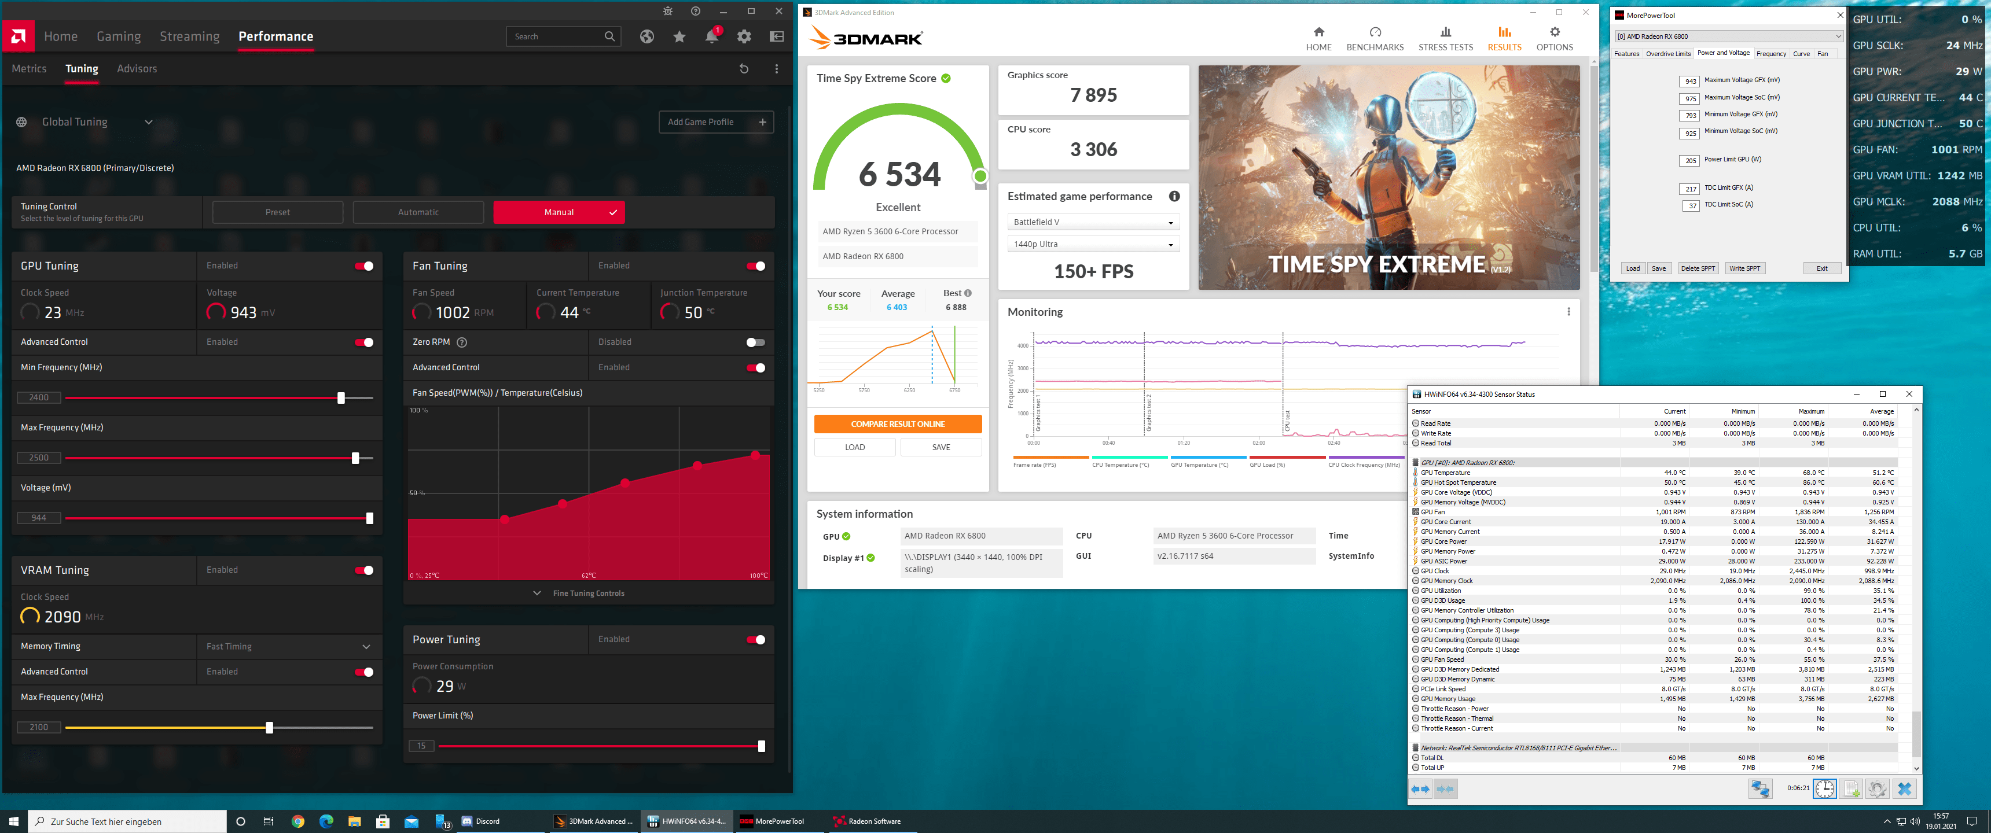
Task: Toggle VRAM Tuning Enabled switch
Action: (364, 570)
